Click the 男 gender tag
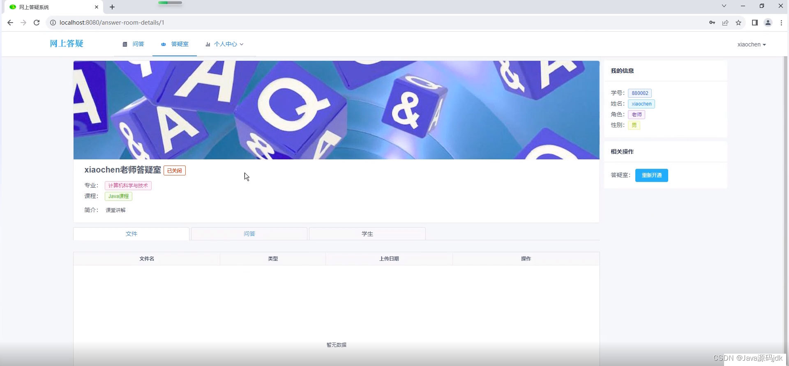The height and width of the screenshot is (366, 789). point(634,125)
